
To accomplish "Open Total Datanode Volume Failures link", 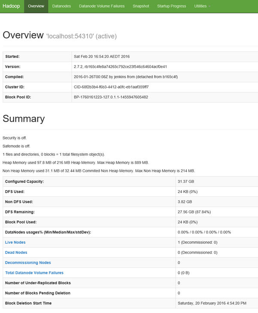I will [x=34, y=273].
